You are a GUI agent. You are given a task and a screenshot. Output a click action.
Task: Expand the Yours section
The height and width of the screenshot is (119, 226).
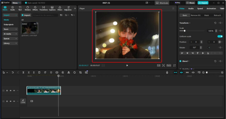[x=10, y=29]
